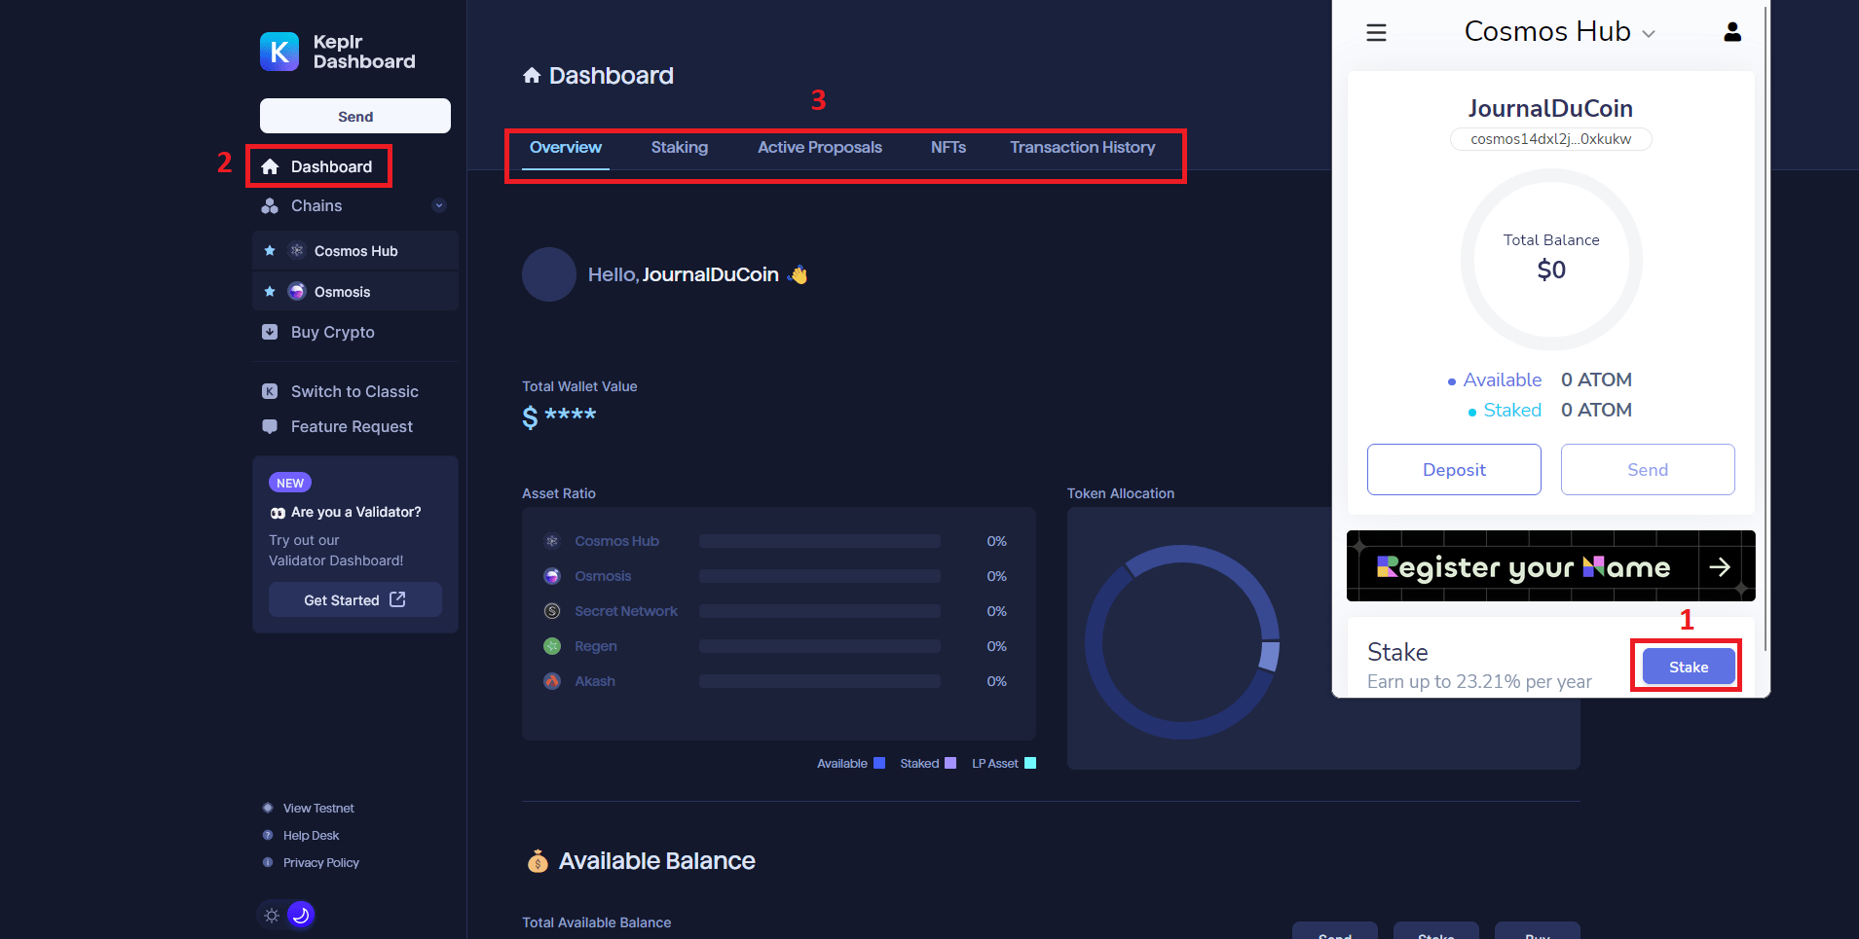
Task: Click the arrow on the Register your Name banner
Action: (x=1720, y=566)
